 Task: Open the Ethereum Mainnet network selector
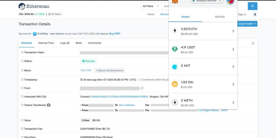[x=207, y=1]
